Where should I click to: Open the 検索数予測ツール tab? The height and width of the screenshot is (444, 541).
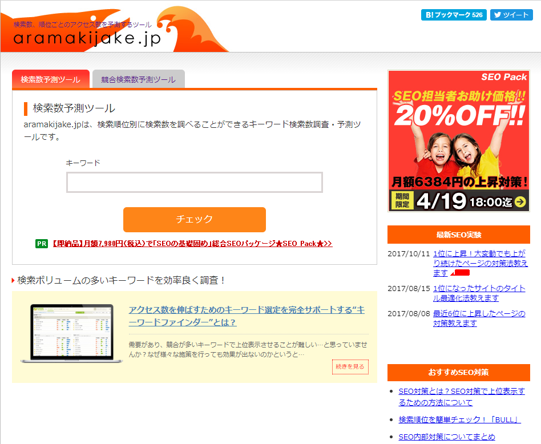(x=50, y=80)
